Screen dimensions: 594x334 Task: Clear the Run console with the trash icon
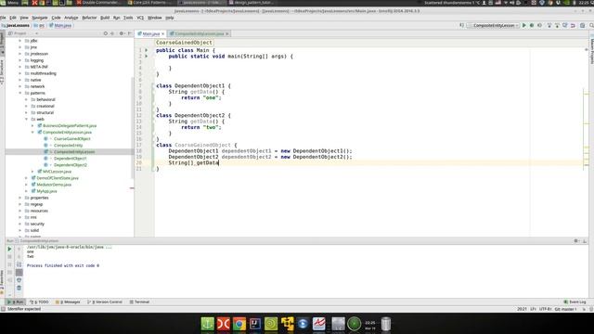click(19, 289)
